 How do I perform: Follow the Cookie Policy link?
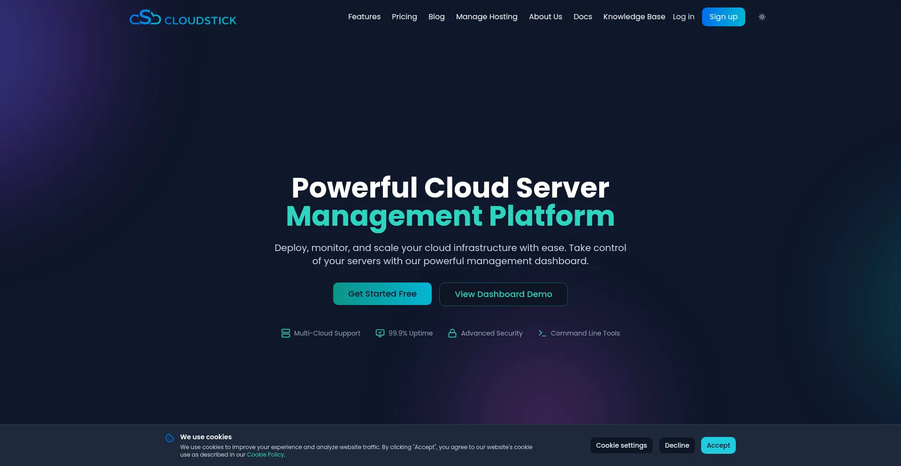[265, 455]
